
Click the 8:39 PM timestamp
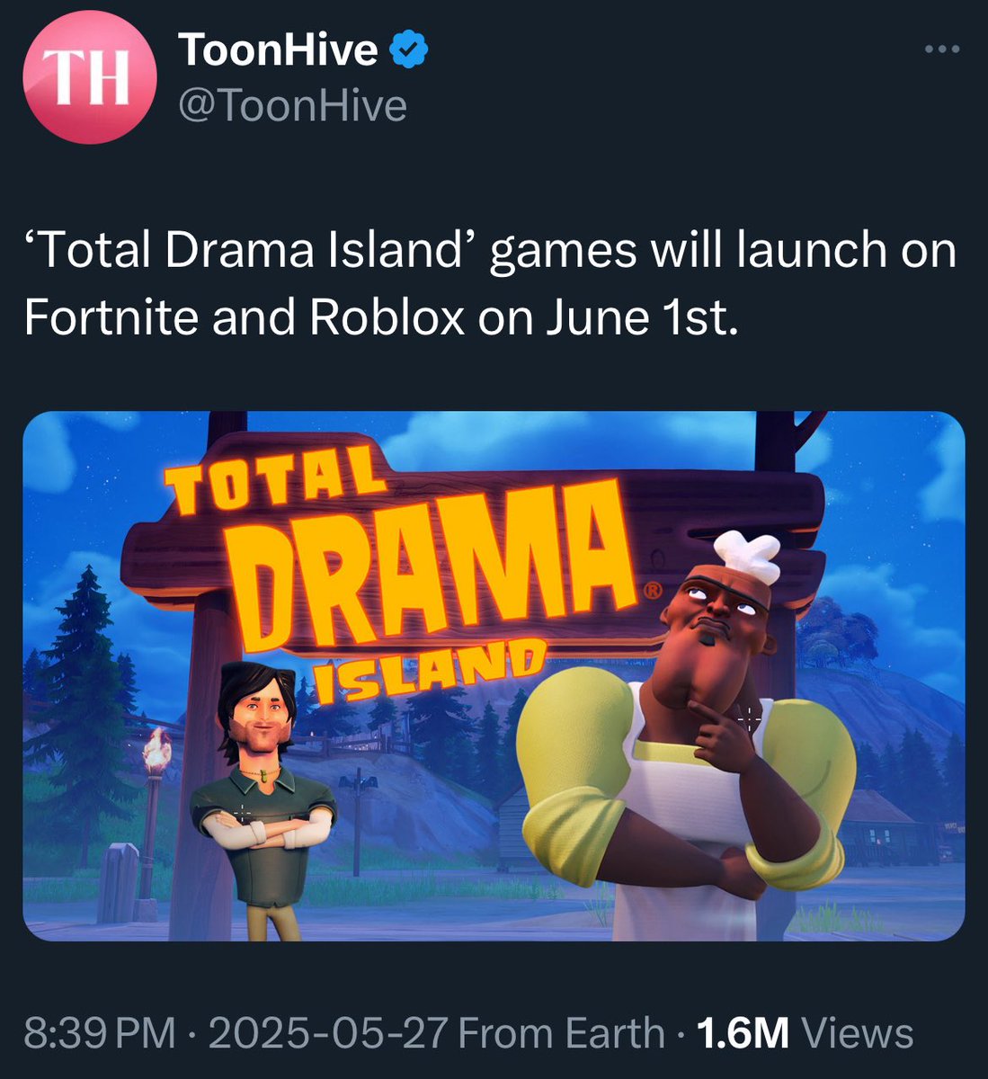(99, 1033)
